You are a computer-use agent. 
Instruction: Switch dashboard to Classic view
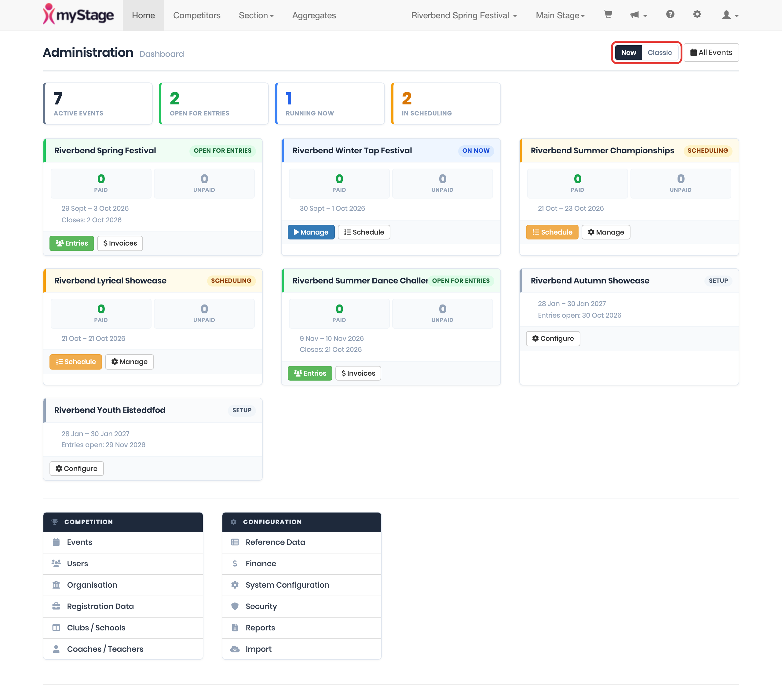pyautogui.click(x=660, y=53)
